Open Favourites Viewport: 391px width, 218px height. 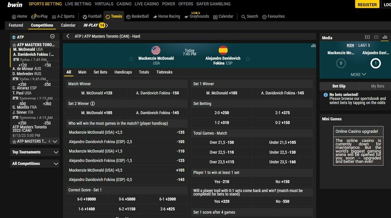click(273, 16)
